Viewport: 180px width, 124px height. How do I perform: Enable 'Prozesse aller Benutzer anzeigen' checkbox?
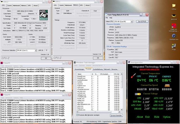pos(77,115)
